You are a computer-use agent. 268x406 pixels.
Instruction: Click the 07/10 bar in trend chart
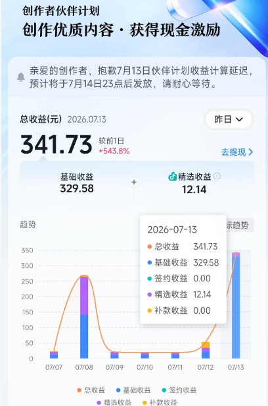click(x=145, y=355)
